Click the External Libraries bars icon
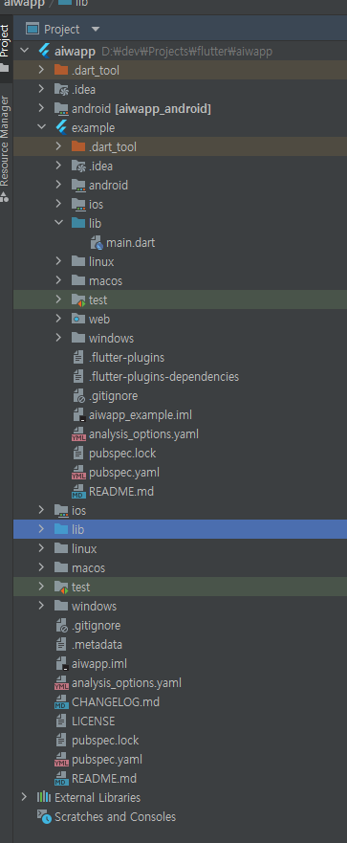Image resolution: width=347 pixels, height=843 pixels. coord(44,797)
